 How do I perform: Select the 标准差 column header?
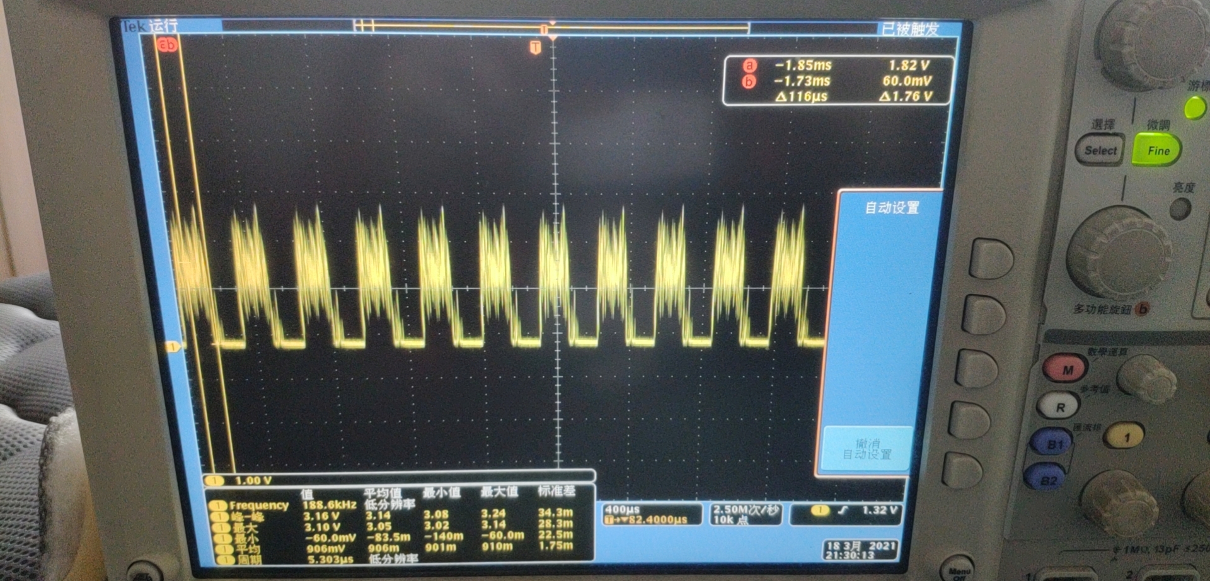(556, 491)
